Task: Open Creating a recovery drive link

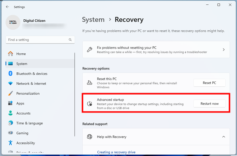Action: (117, 152)
